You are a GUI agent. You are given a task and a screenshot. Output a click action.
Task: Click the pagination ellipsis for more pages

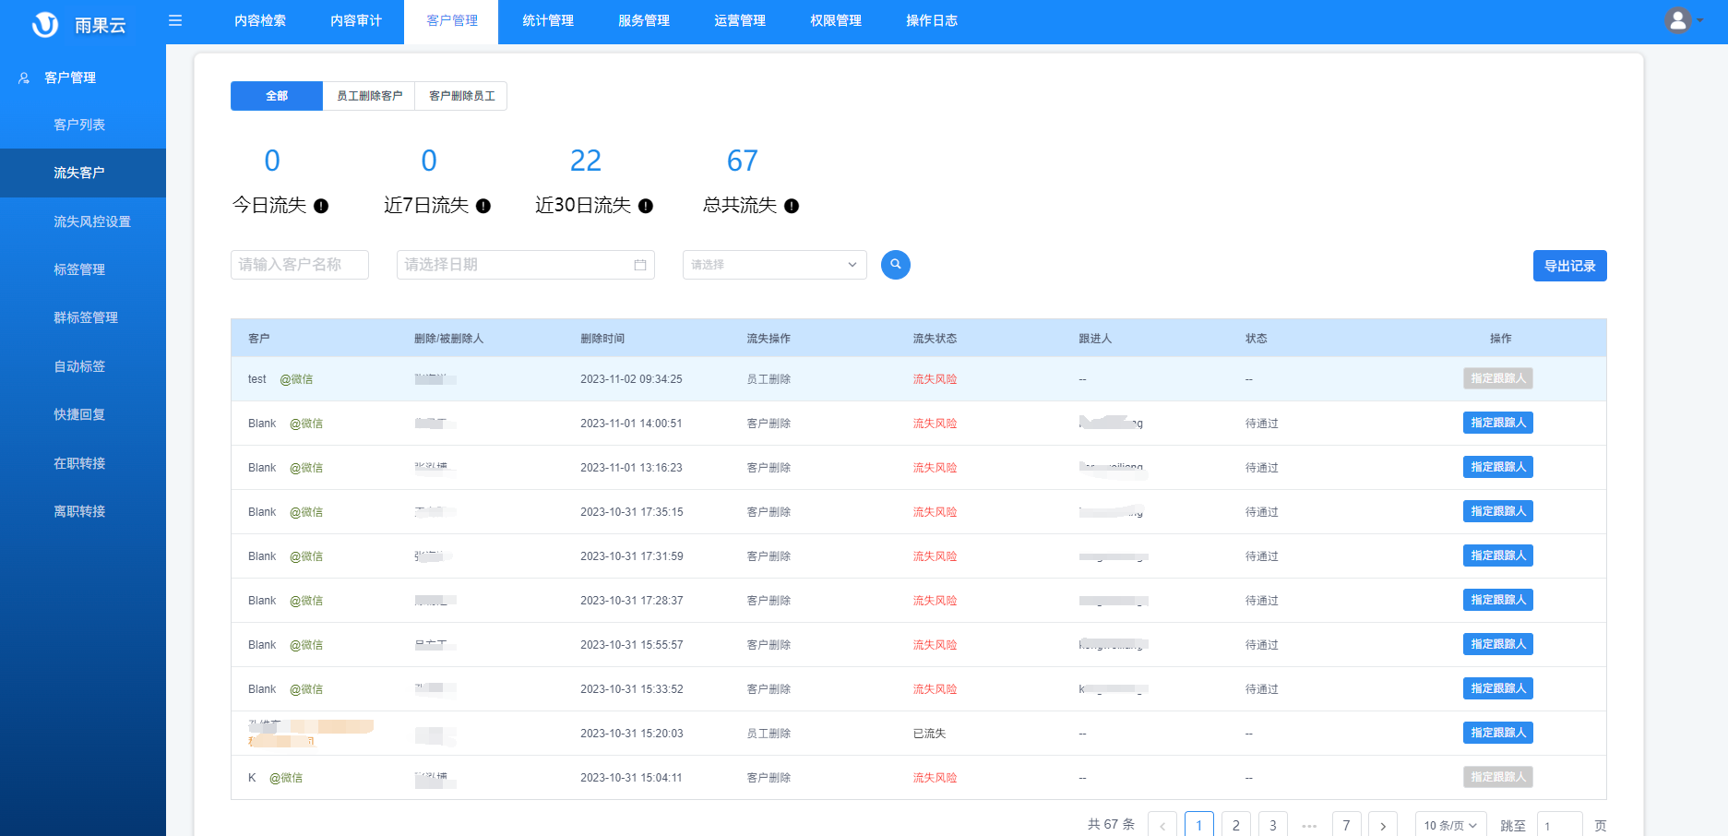point(1309,825)
